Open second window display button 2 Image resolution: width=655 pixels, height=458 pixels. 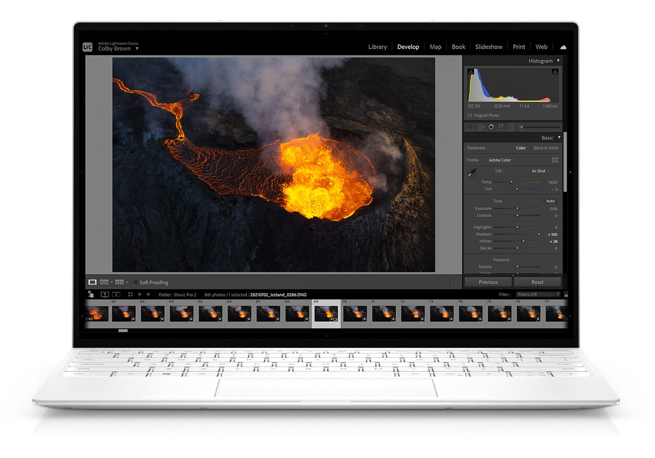[116, 294]
